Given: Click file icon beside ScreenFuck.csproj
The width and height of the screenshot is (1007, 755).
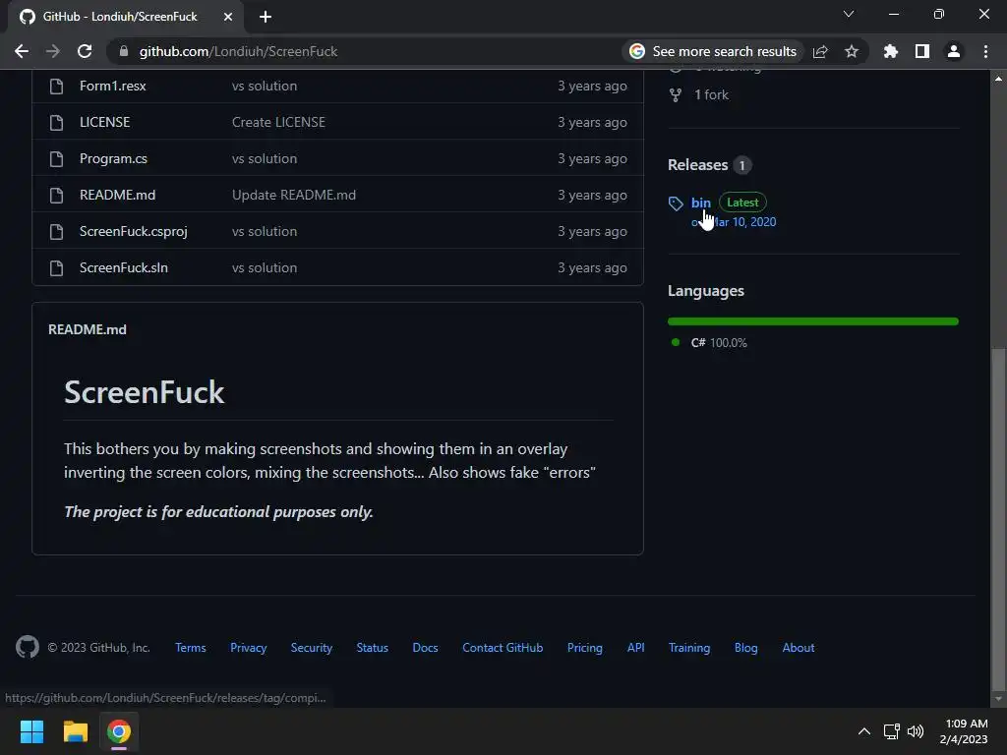Looking at the screenshot, I should pos(56,232).
